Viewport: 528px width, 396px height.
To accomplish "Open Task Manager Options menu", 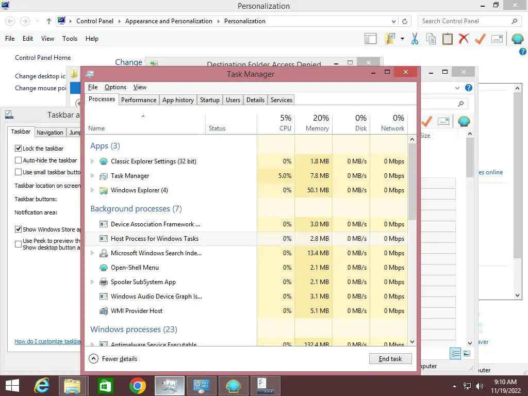I will [115, 87].
